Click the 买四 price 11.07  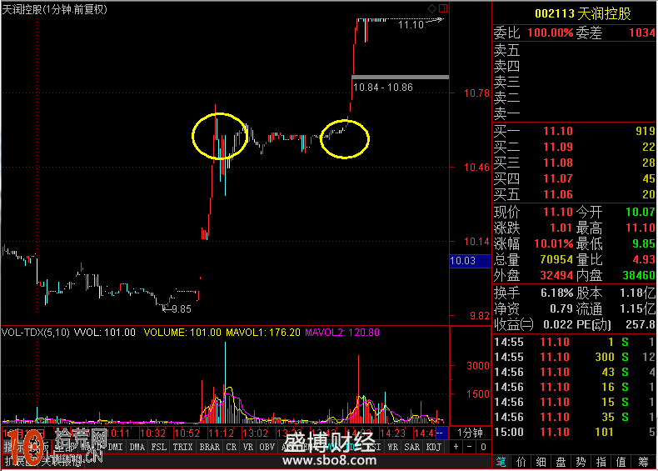pos(558,178)
